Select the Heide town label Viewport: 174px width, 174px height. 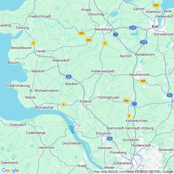click(41, 51)
